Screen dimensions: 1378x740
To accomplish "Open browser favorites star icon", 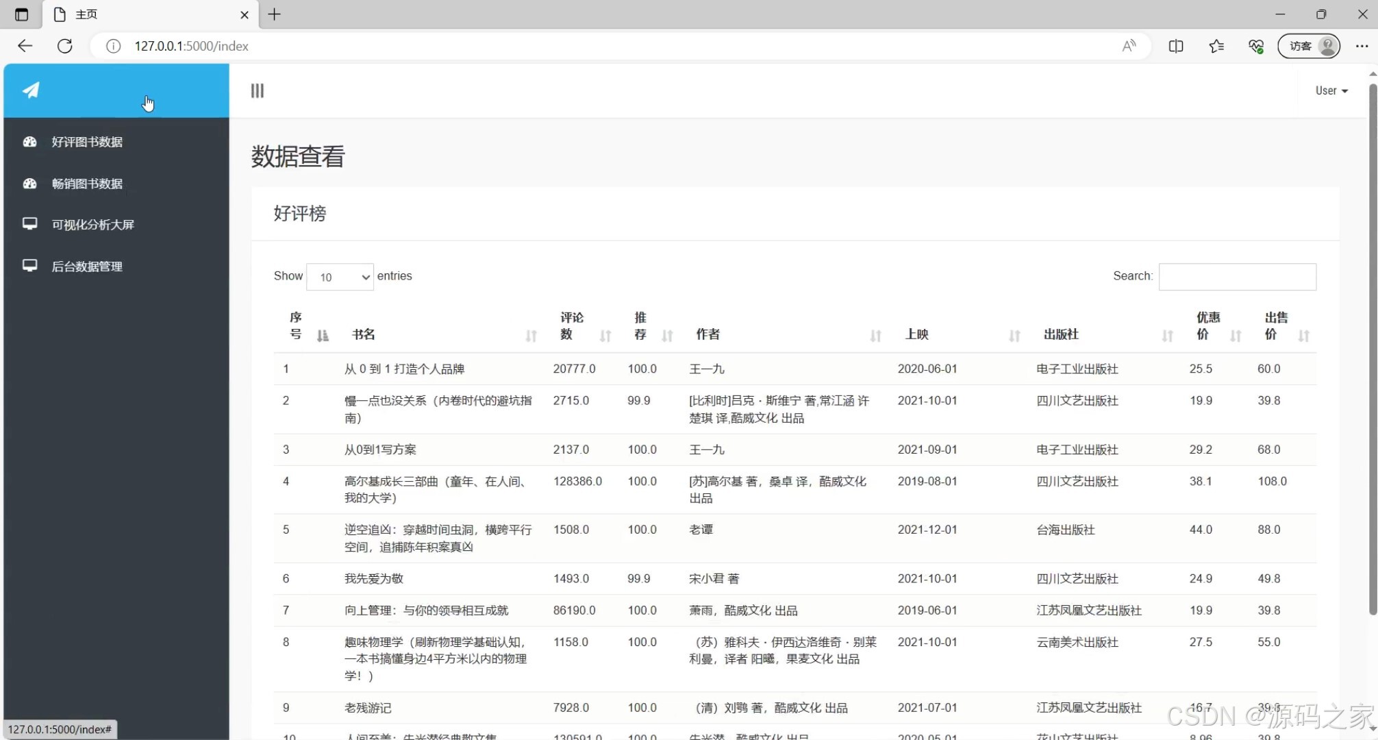I will pos(1216,46).
